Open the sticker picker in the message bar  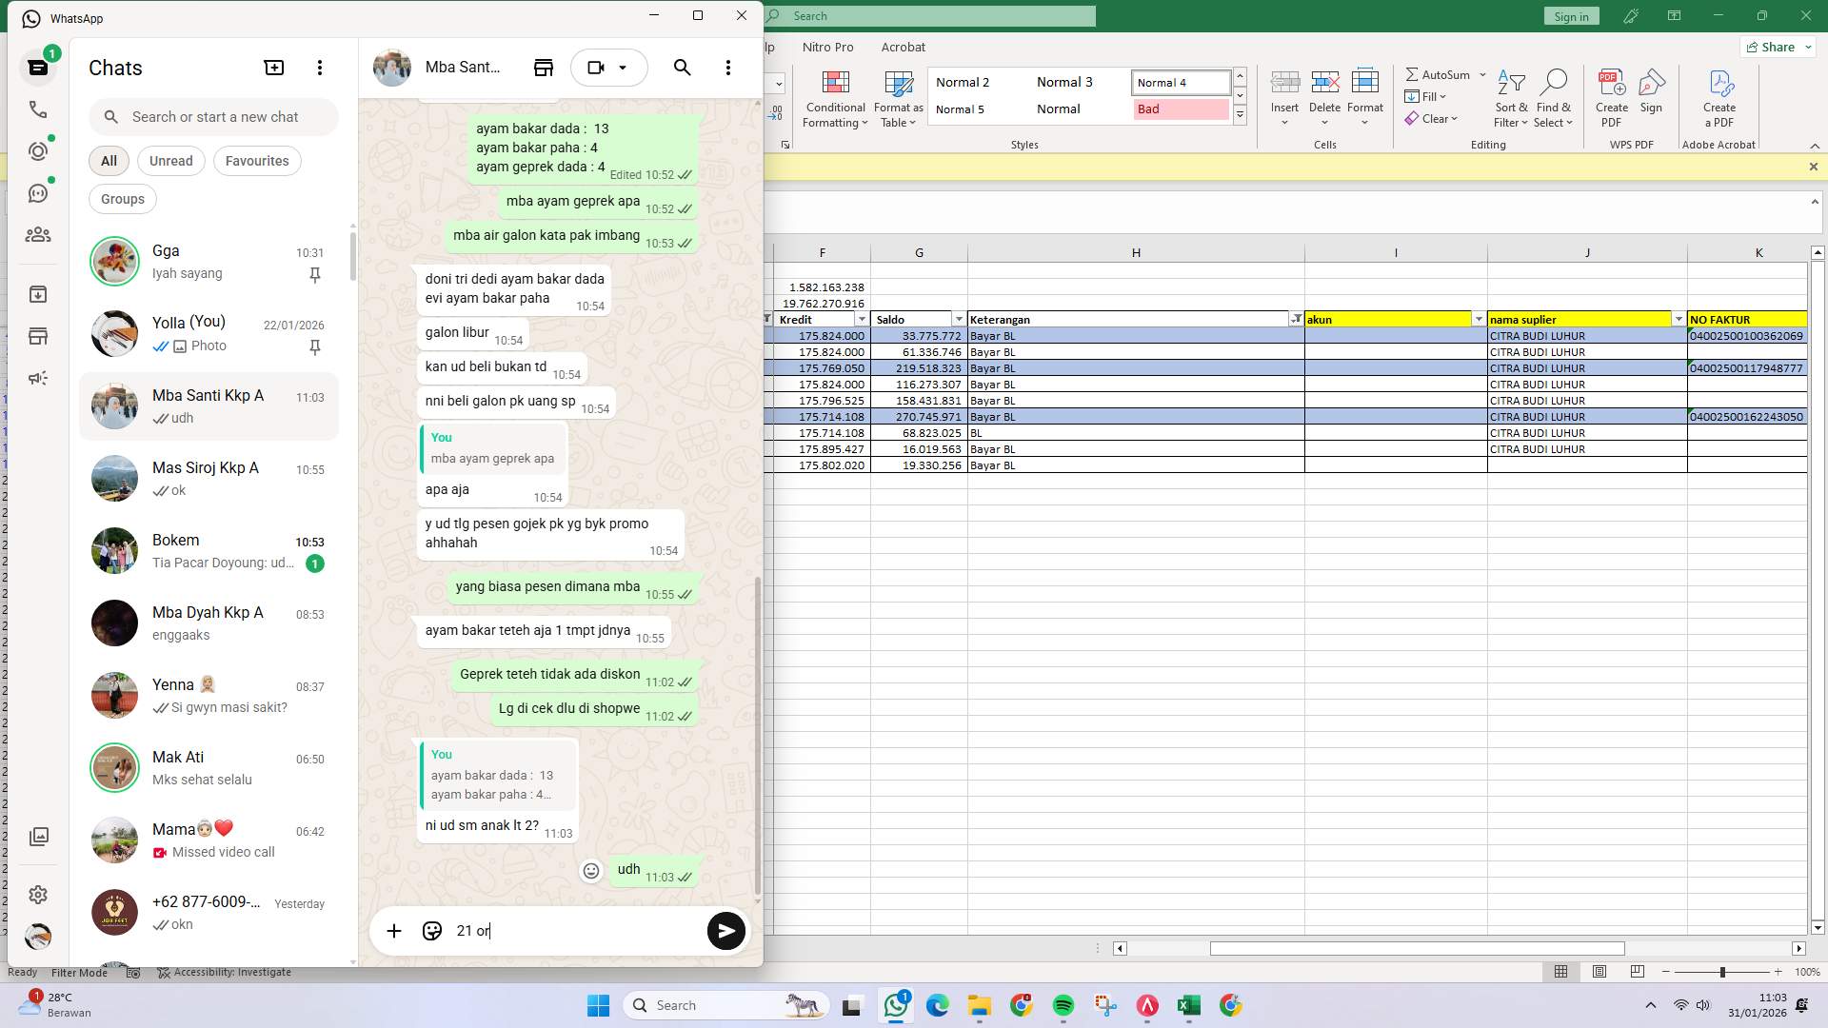click(x=431, y=931)
